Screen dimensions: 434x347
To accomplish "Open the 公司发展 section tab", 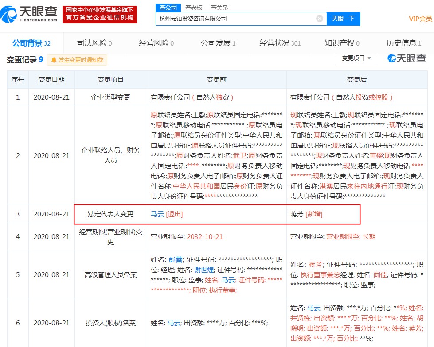I will pyautogui.click(x=218, y=43).
